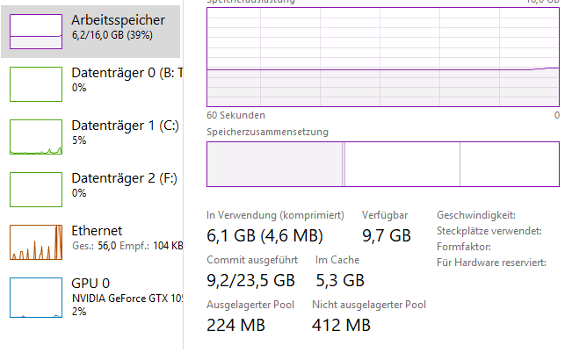The height and width of the screenshot is (360, 572).
Task: Click the Geschwindigkeit label
Action: point(475,215)
